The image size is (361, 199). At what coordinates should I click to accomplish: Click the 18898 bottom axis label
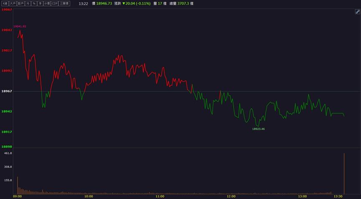pyautogui.click(x=7, y=147)
